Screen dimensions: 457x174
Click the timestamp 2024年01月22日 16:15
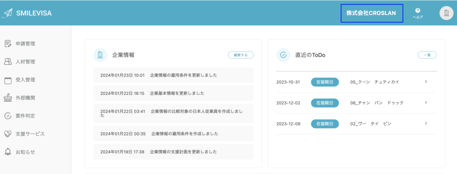pos(122,93)
